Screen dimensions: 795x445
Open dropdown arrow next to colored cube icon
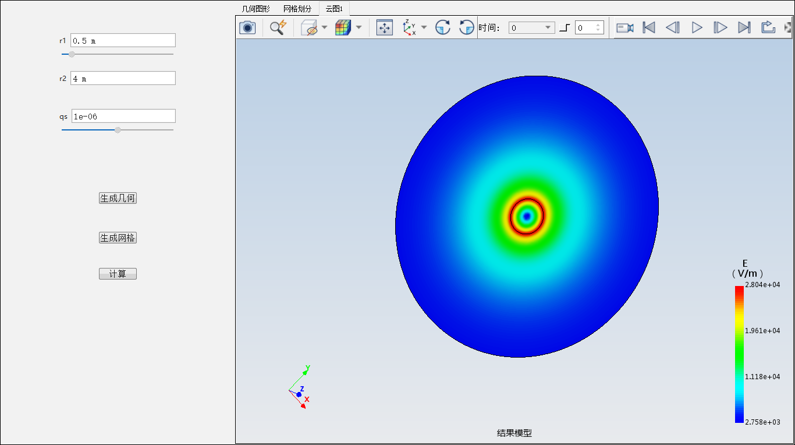(359, 27)
